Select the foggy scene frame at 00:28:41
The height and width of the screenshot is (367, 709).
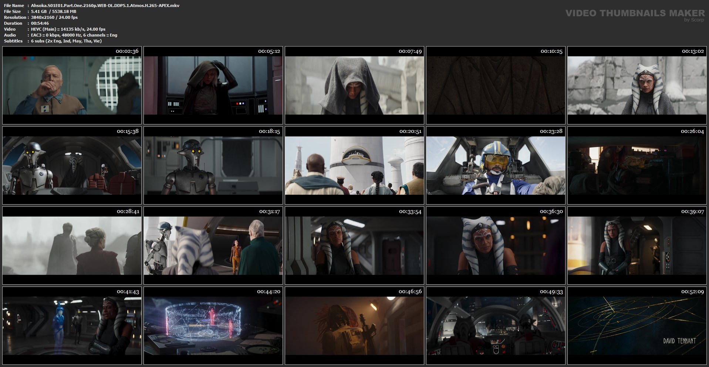[72, 246]
